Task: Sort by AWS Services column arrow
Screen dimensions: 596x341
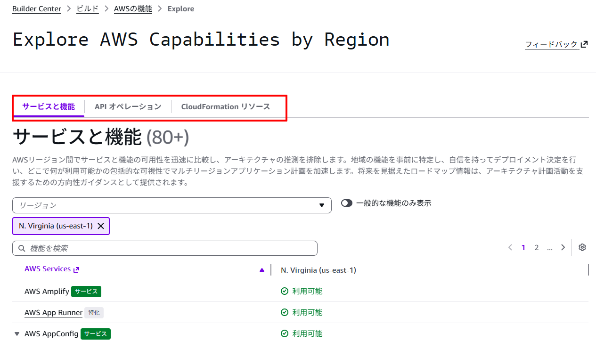Action: (x=262, y=270)
